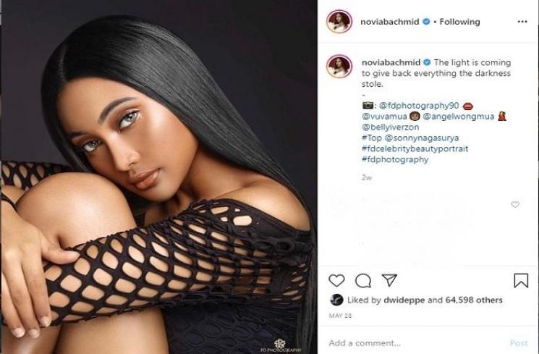Open the @vuvamua mention link

pyautogui.click(x=384, y=117)
